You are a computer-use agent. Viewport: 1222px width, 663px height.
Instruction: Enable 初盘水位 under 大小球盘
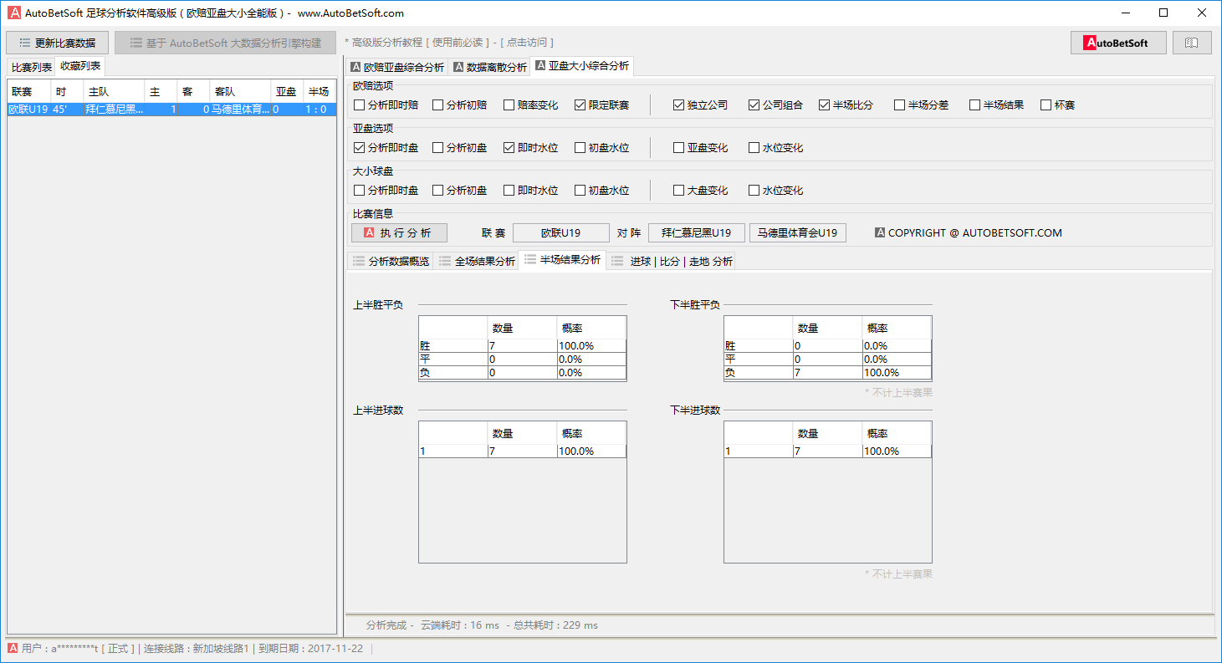(x=602, y=191)
